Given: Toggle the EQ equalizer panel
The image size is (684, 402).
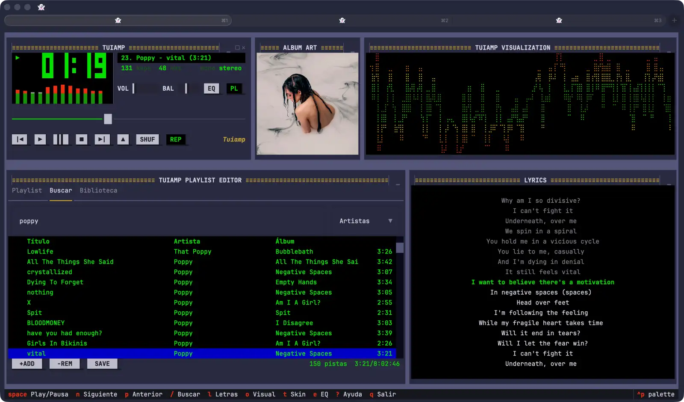Looking at the screenshot, I should [212, 89].
